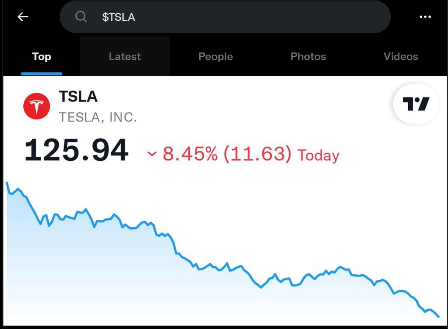
Task: Switch to the Latest tab
Action: [x=125, y=57]
